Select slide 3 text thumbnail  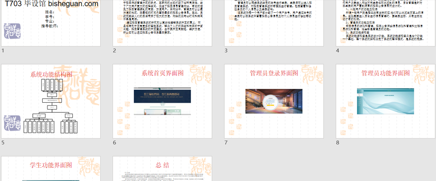(274, 23)
